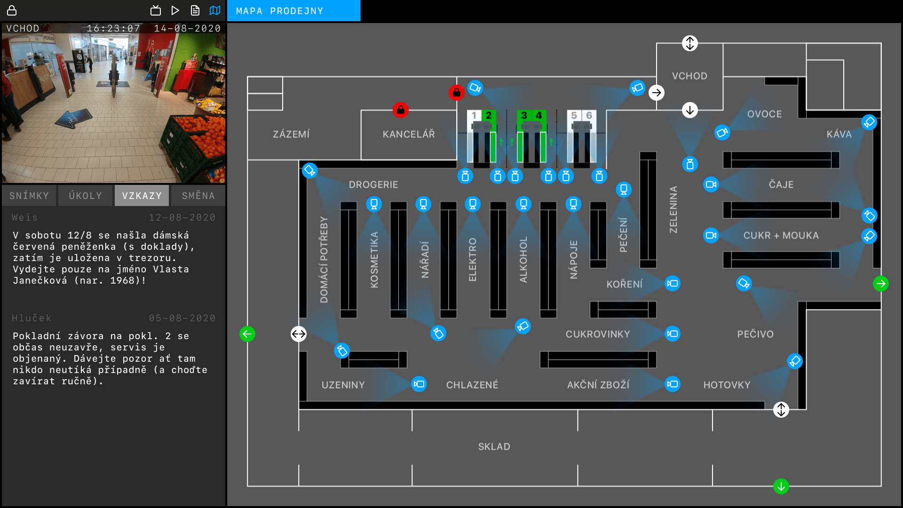Screen dimensions: 903x508
Task: Click the camera icon next to UZENINY
Action: [419, 384]
